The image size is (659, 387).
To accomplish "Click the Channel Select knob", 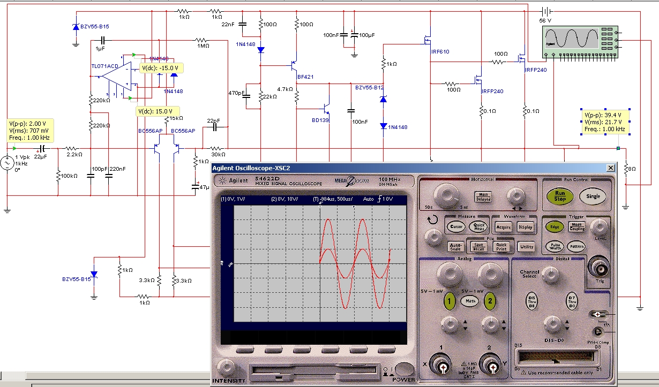I will [551, 275].
